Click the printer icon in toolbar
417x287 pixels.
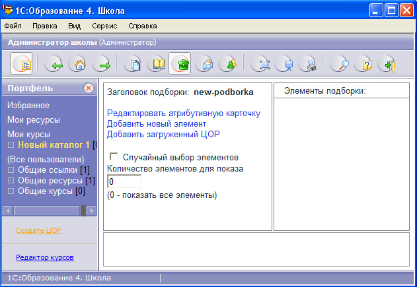[x=308, y=64]
